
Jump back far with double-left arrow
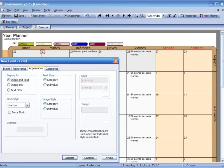[107, 16]
